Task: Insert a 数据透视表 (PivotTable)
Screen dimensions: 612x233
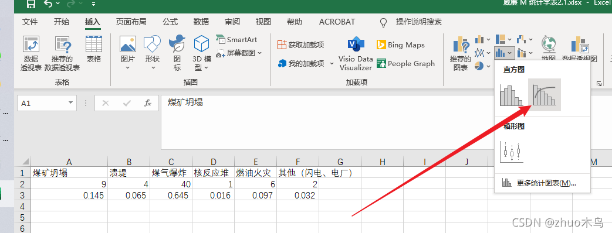Action: pos(31,54)
